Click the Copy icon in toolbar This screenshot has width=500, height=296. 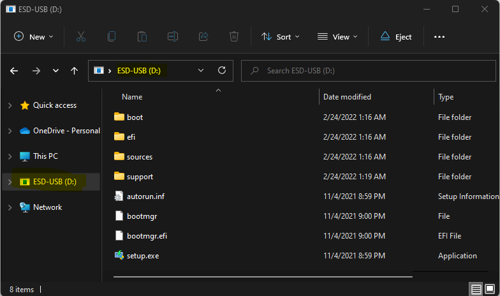(x=112, y=37)
